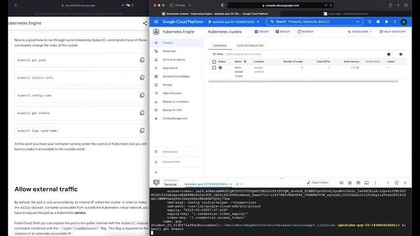The width and height of the screenshot is (420, 236).
Task: Open the Google Cloud navigation hamburger menu
Action: click(156, 22)
